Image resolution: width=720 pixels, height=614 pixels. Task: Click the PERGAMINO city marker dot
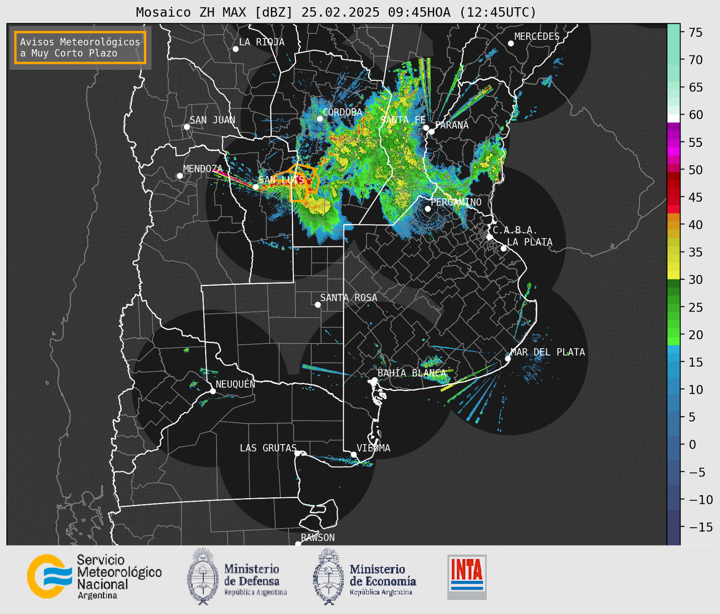[428, 209]
